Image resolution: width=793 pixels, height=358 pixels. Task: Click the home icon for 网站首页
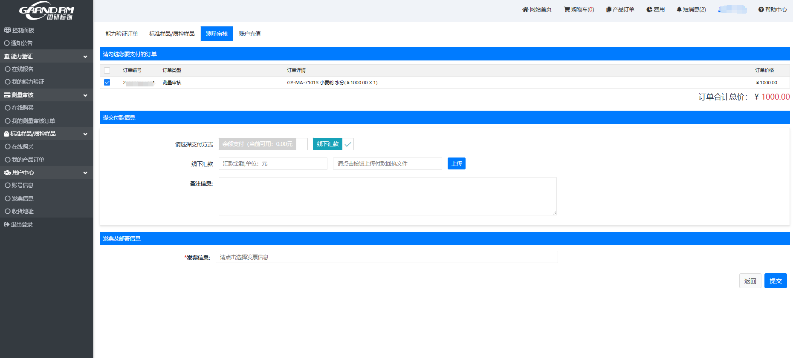525,9
